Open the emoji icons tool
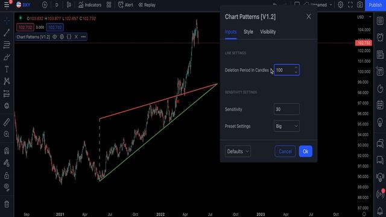This screenshot has width=386, height=217. click(x=7, y=106)
